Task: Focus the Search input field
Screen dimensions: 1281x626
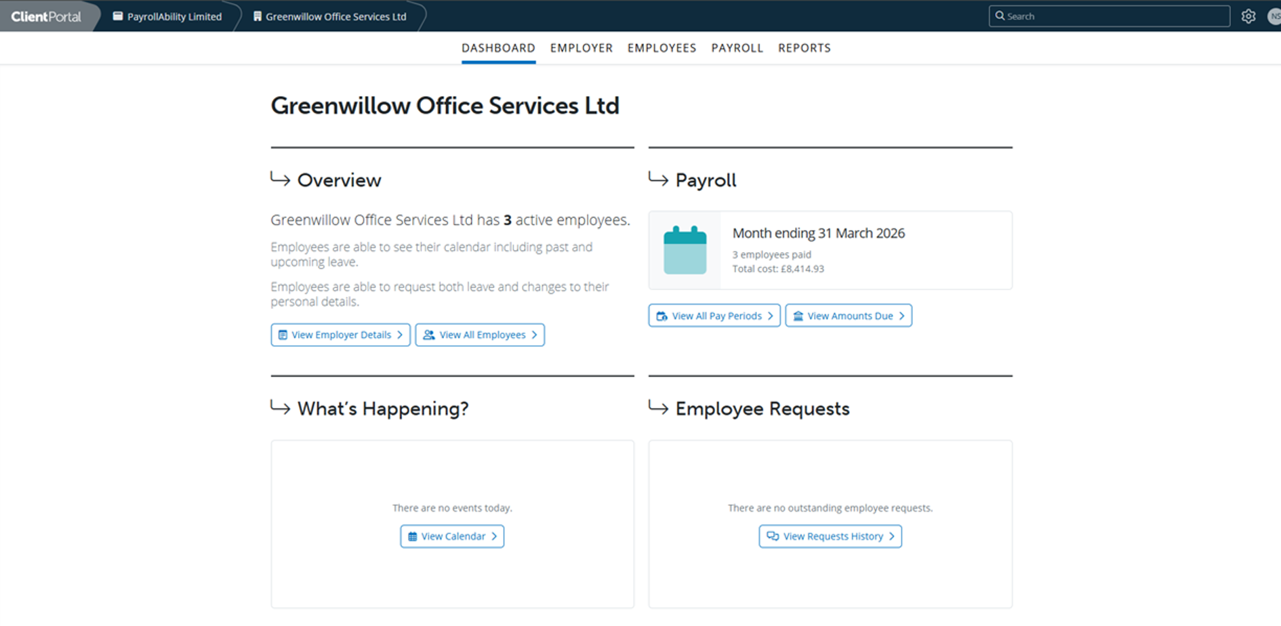Action: [x=1115, y=16]
